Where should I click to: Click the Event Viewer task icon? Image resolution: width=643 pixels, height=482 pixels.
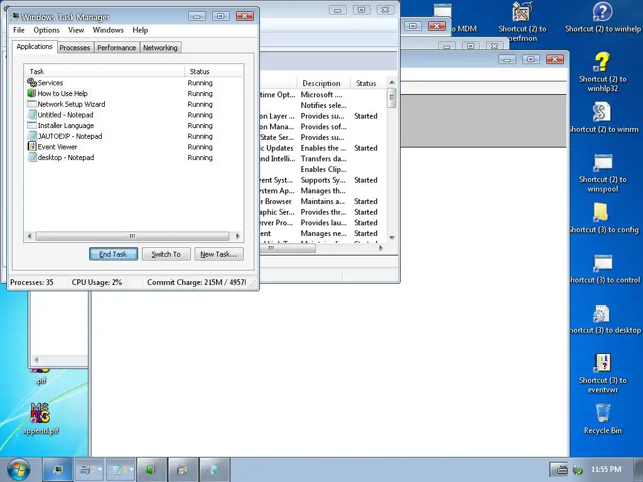tap(32, 147)
